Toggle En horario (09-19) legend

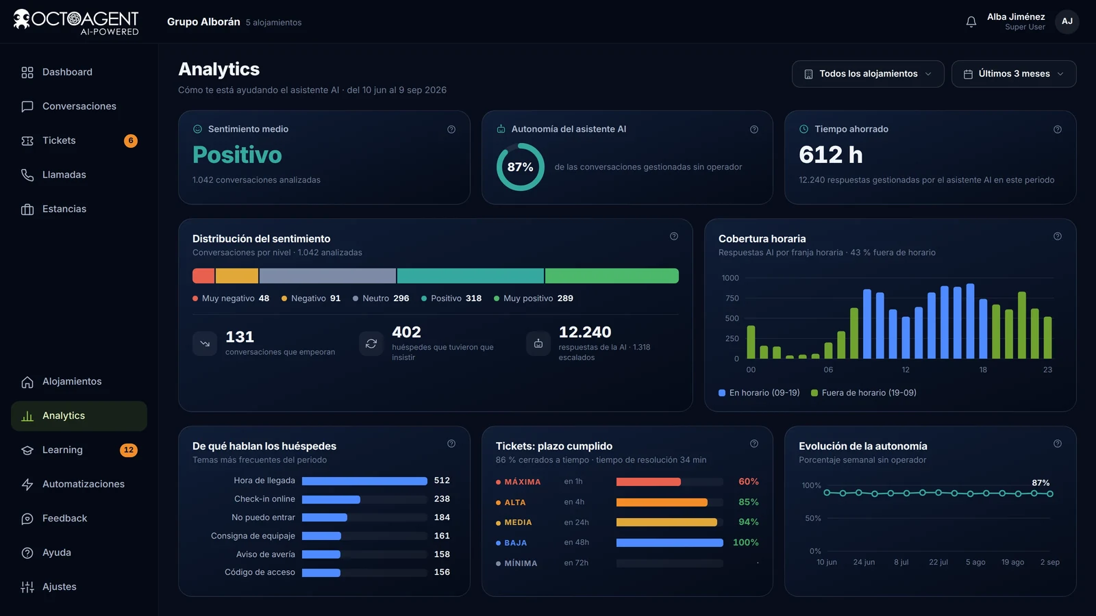click(759, 393)
